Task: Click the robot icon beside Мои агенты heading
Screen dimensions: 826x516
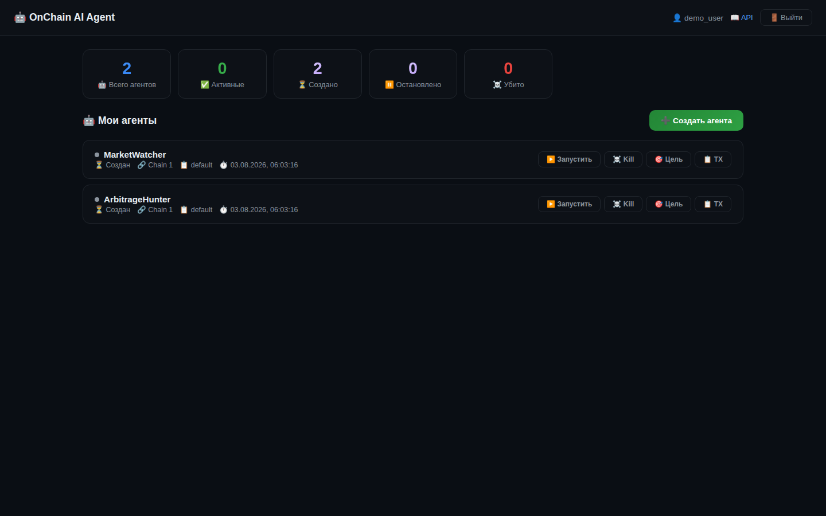Action: pos(89,120)
